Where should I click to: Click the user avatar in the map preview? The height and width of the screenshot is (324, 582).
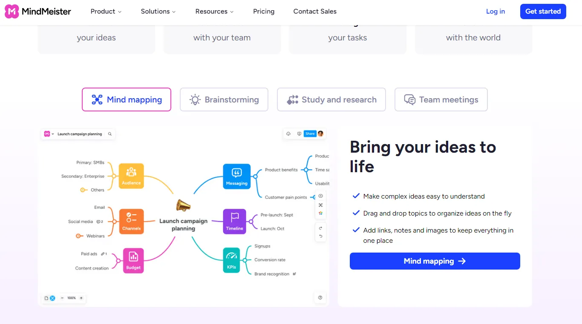(320, 134)
